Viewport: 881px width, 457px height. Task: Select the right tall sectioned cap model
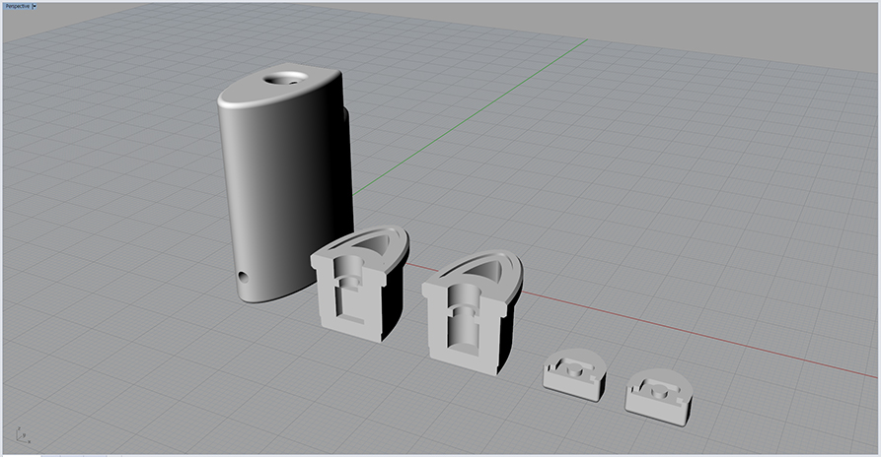[470, 305]
